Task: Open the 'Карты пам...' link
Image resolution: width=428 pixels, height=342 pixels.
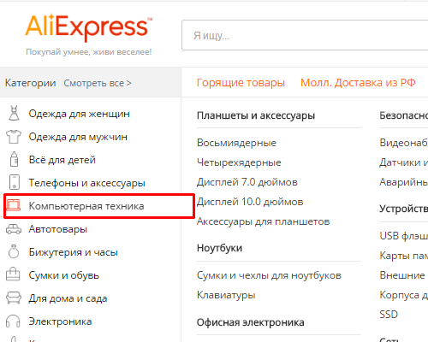Action: [403, 256]
